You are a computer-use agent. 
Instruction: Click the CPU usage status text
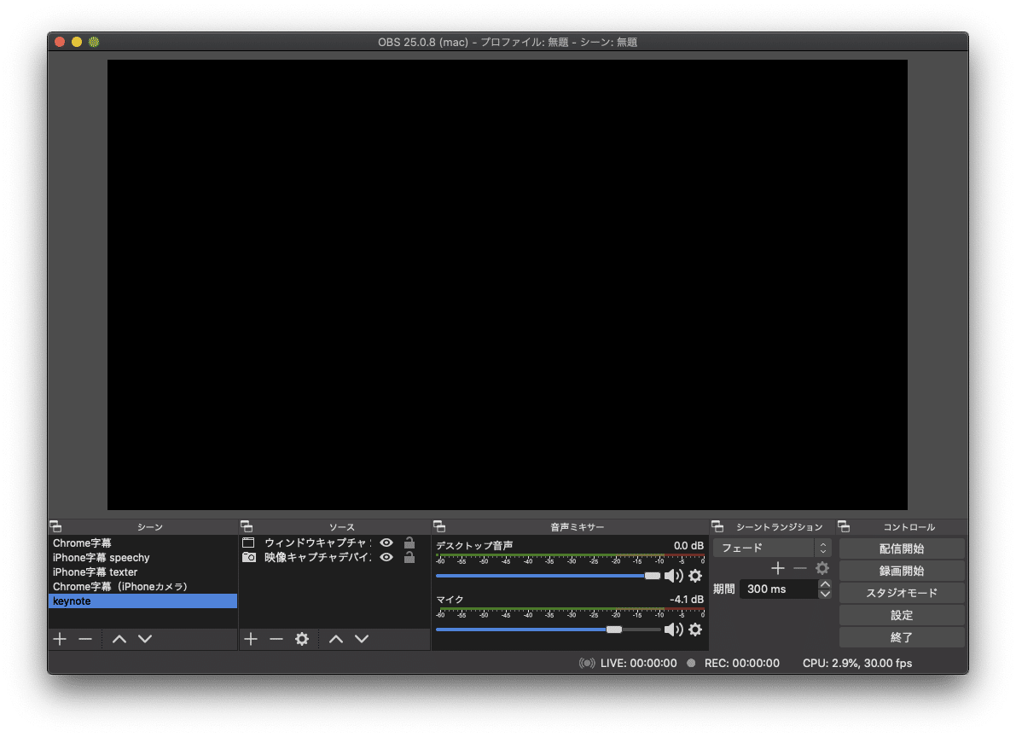[857, 663]
